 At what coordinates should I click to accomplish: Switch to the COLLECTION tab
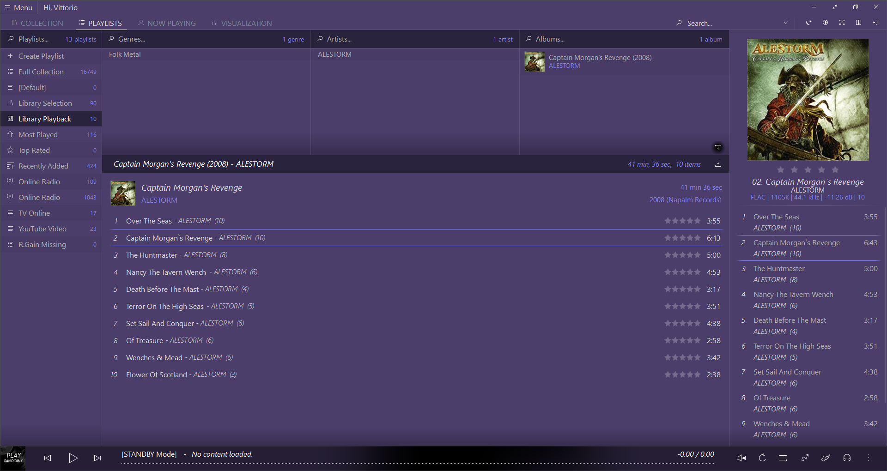coord(37,23)
